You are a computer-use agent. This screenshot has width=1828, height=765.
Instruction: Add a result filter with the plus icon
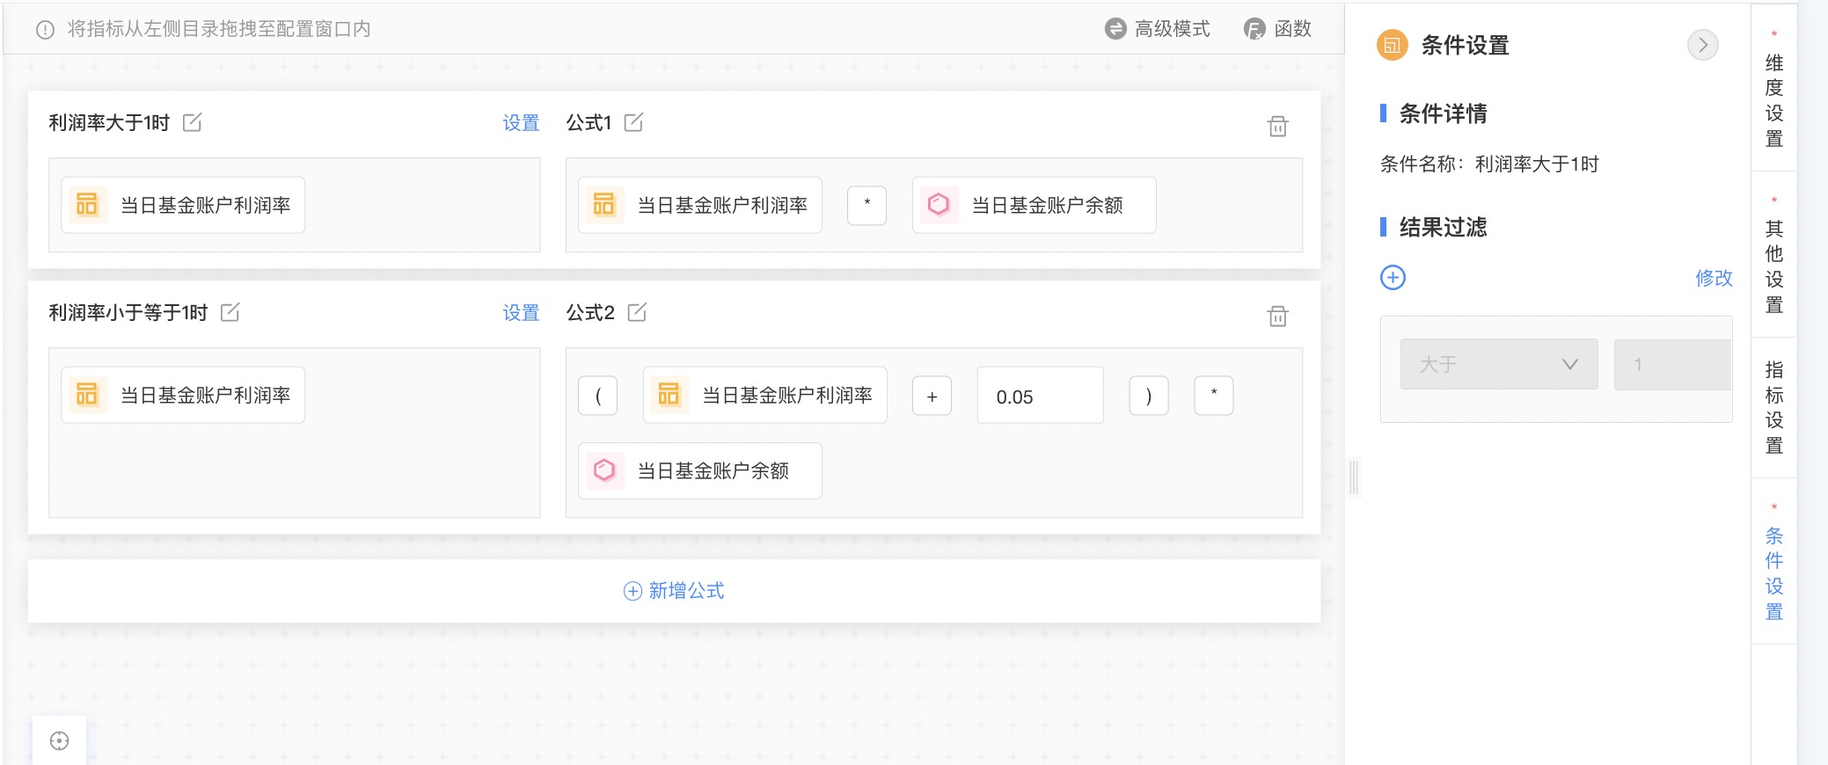click(1393, 278)
